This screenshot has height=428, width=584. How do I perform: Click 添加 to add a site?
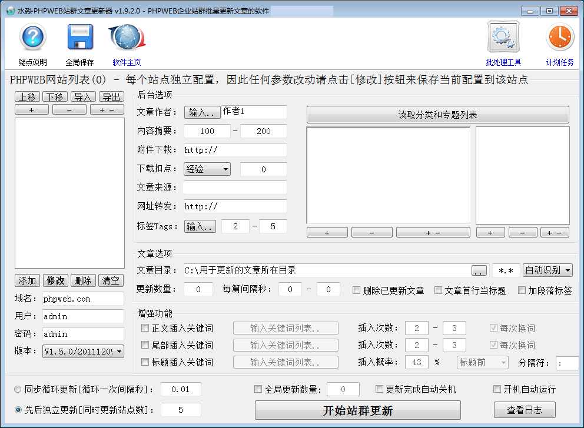27,280
